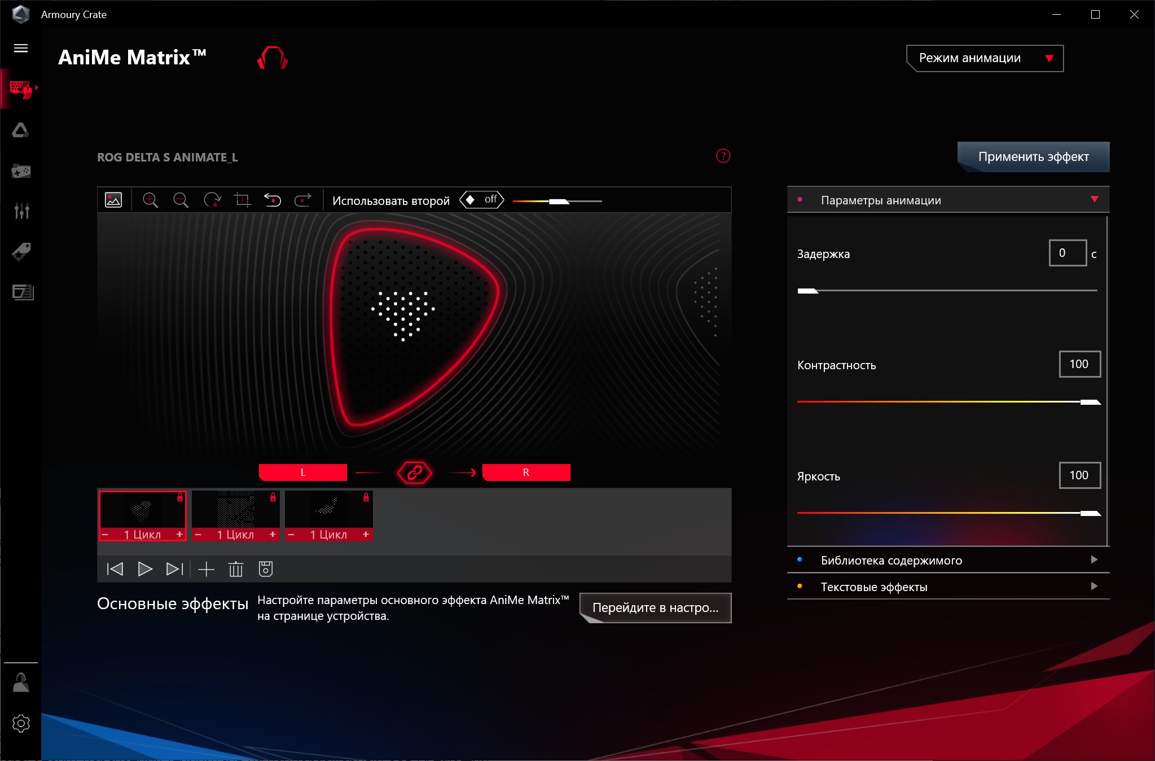Add a new frame with the plus icon

207,569
